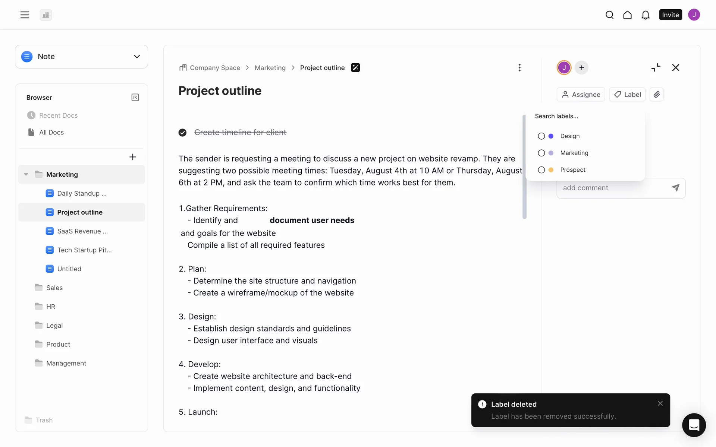Add a new doc with plus button
The image size is (716, 447).
click(132, 157)
